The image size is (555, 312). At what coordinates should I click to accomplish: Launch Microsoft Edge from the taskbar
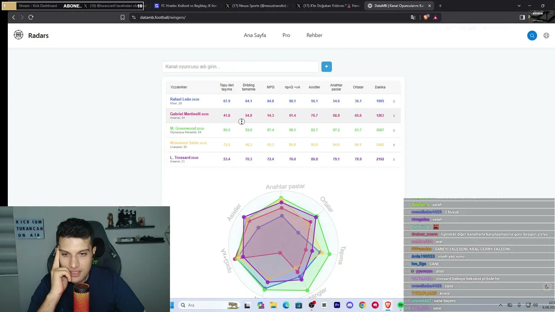click(x=286, y=305)
